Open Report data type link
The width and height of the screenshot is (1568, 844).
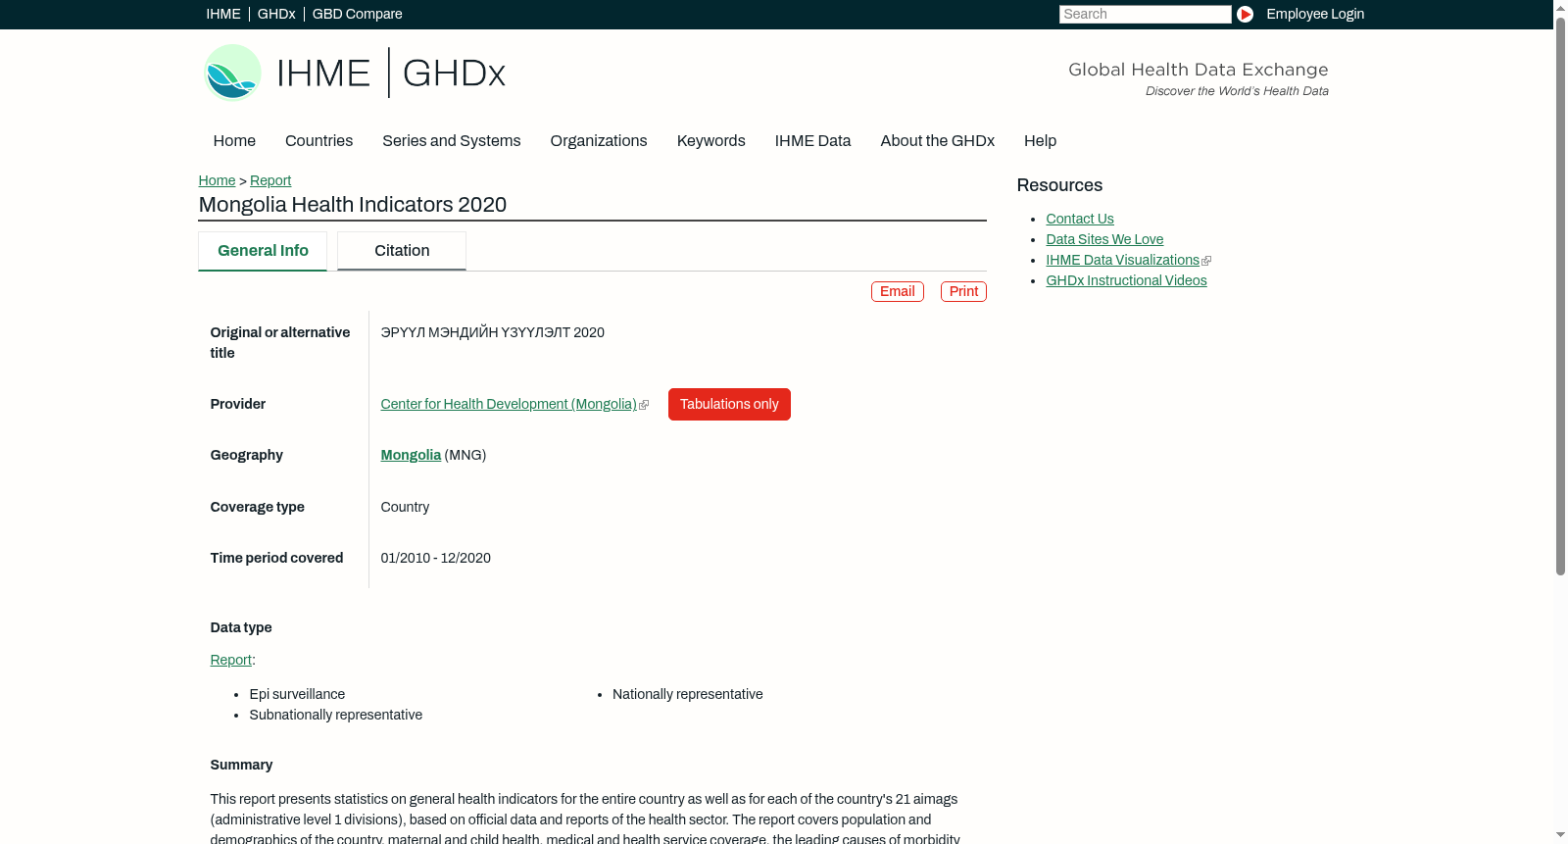231,660
